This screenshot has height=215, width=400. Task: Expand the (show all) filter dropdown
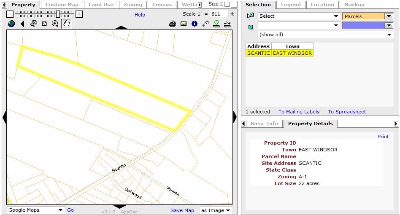pos(325,35)
